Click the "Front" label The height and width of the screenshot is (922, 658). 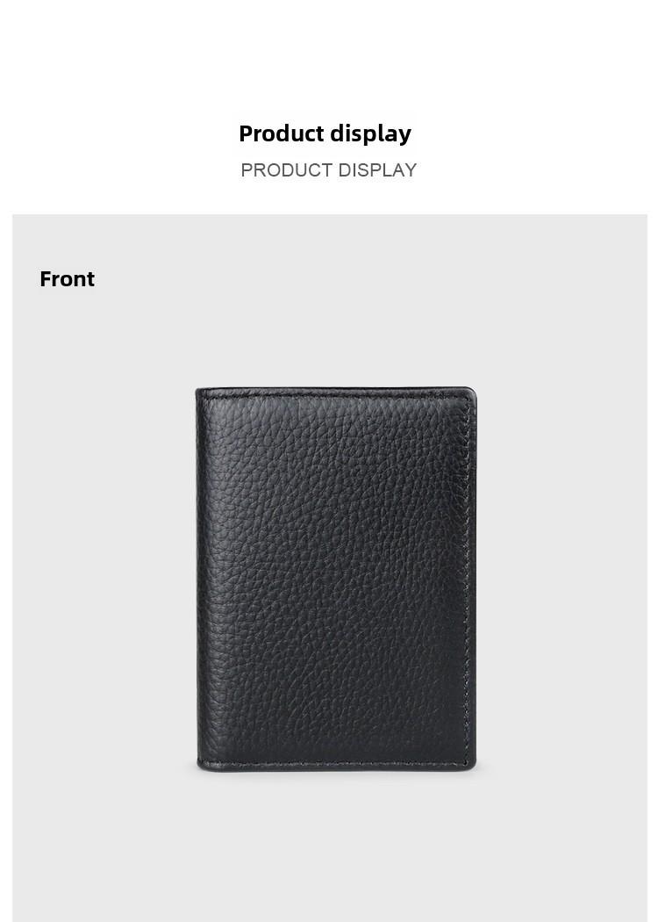click(x=67, y=278)
